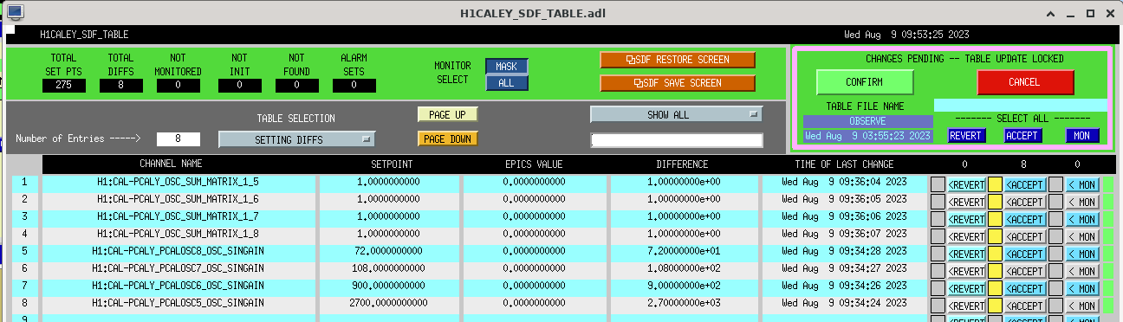Open the SETTING DIFFS table selection dropdown

(296, 138)
